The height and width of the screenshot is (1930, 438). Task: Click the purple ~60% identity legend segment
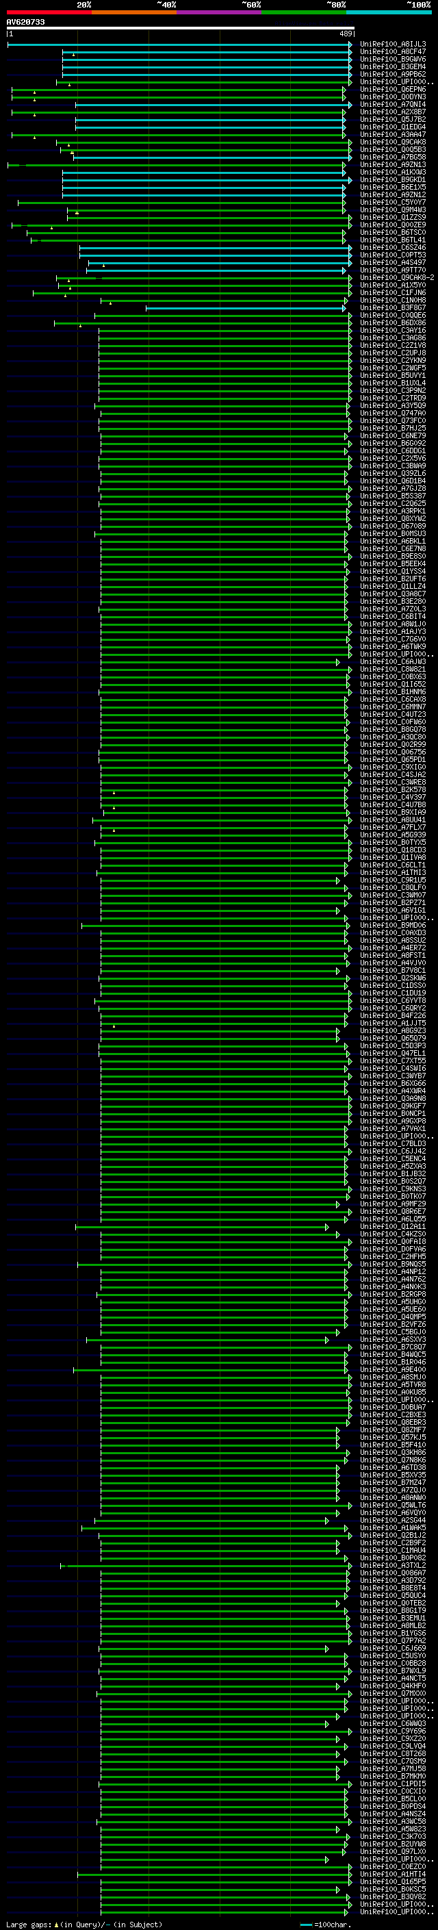(x=220, y=12)
